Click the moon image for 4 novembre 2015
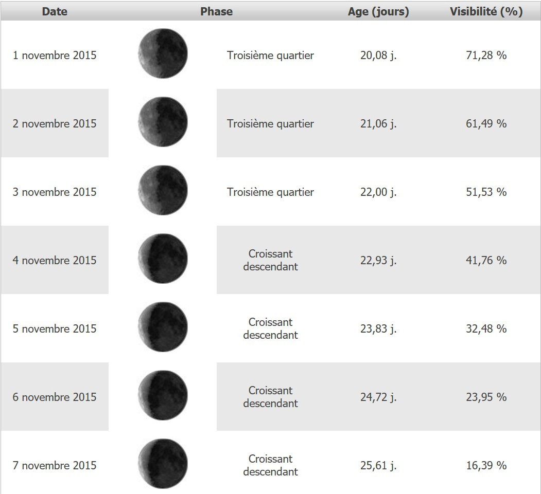 point(163,259)
